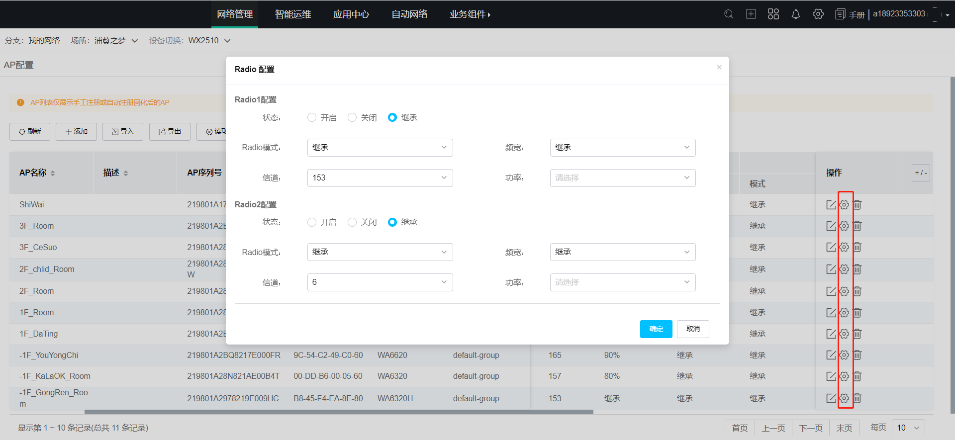This screenshot has width=955, height=440.
Task: Click the search icon in top bar
Action: pos(729,14)
